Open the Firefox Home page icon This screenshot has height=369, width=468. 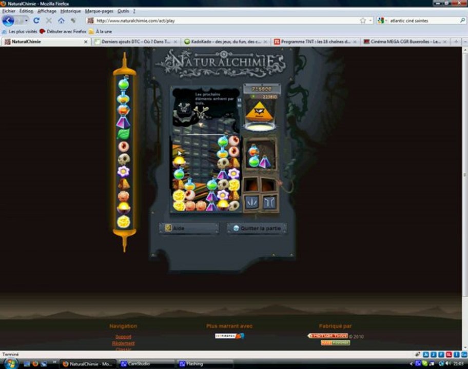tap(61, 20)
